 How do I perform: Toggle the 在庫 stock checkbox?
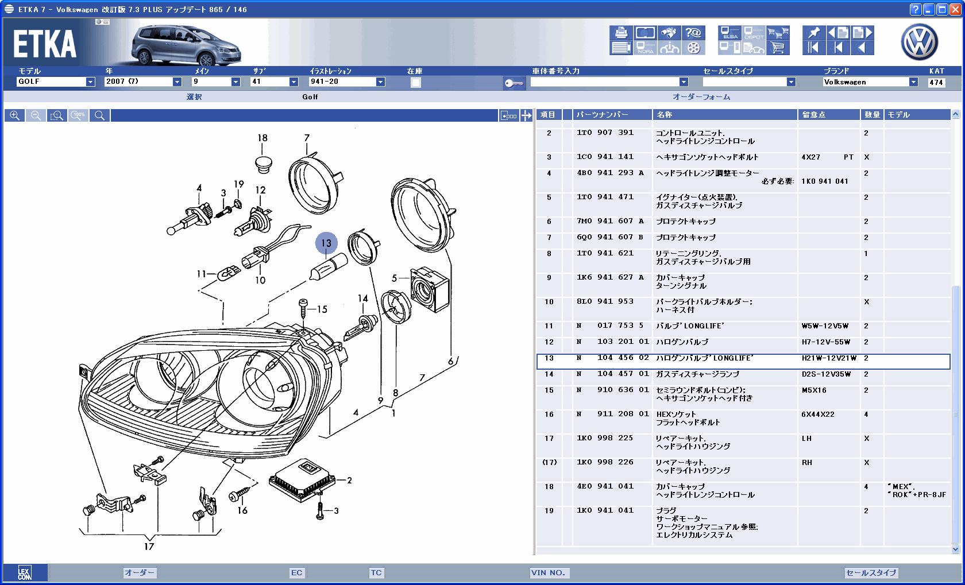pyautogui.click(x=416, y=82)
